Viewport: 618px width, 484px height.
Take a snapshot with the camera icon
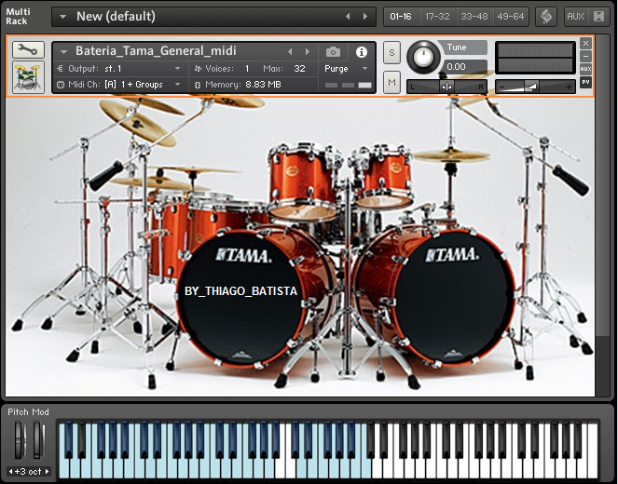333,52
